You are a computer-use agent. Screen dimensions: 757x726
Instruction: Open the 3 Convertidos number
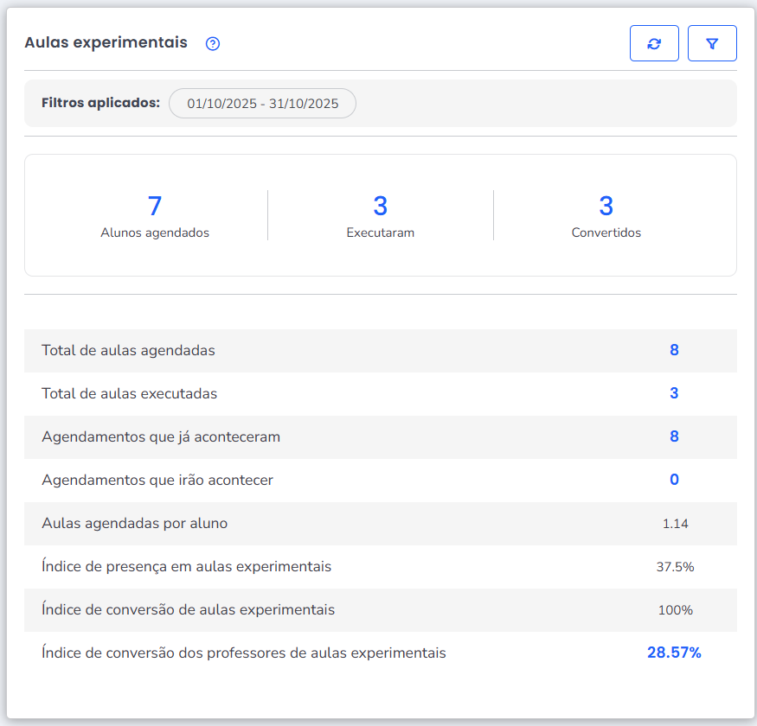pyautogui.click(x=606, y=206)
